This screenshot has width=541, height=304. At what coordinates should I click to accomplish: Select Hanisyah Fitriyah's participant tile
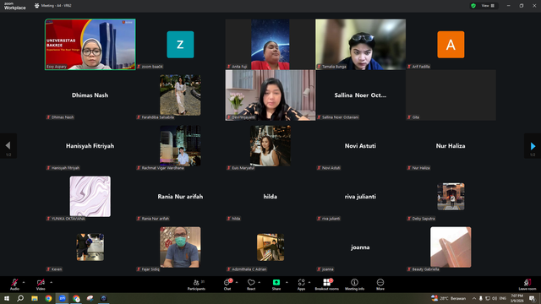(90, 146)
